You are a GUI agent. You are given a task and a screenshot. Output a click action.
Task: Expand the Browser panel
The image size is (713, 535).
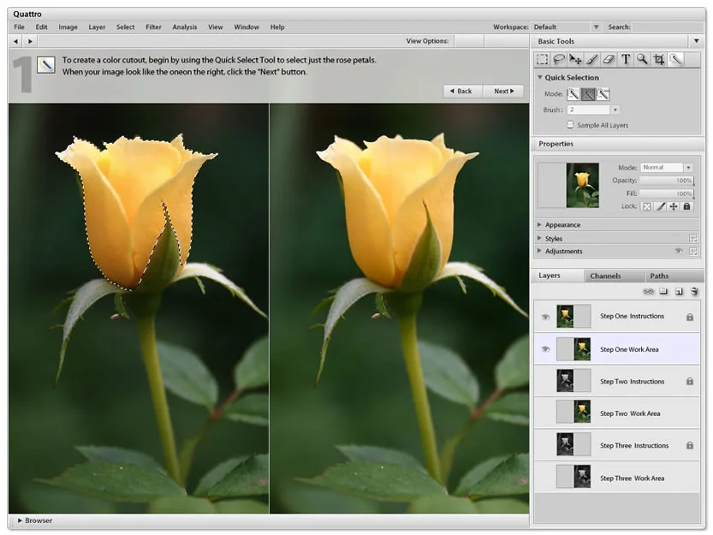coord(20,520)
